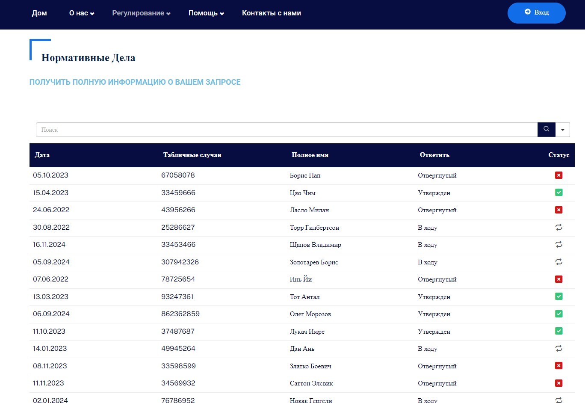Click rejected status icon for Ласло Милан

coord(558,210)
